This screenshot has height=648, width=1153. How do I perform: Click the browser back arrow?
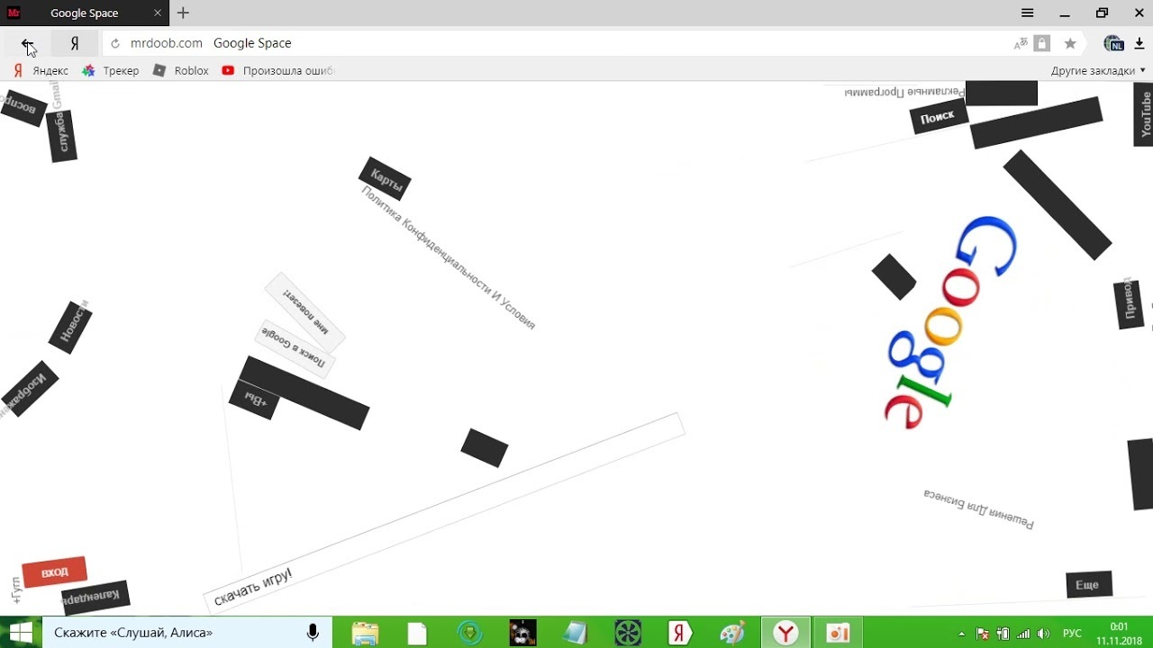(x=27, y=43)
